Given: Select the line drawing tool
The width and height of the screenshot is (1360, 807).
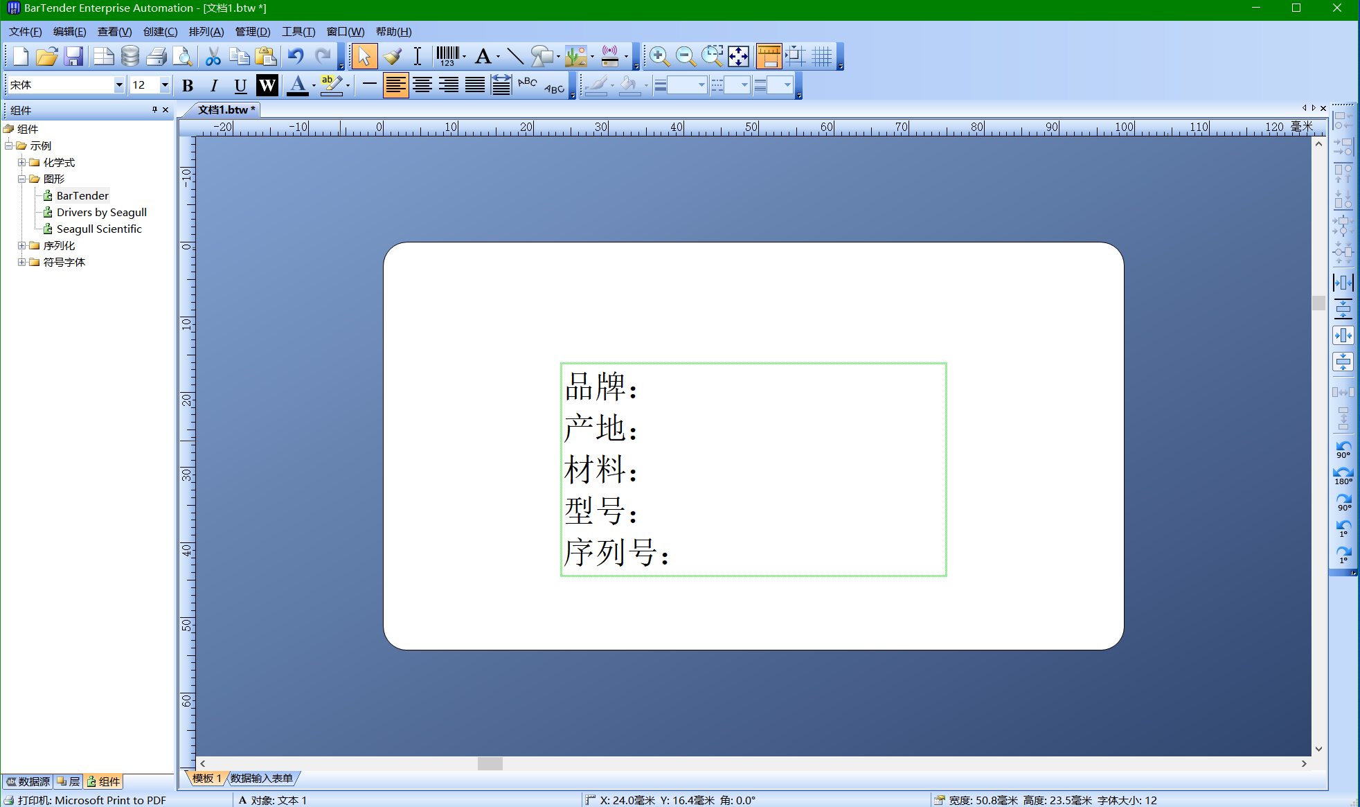Looking at the screenshot, I should coord(515,56).
